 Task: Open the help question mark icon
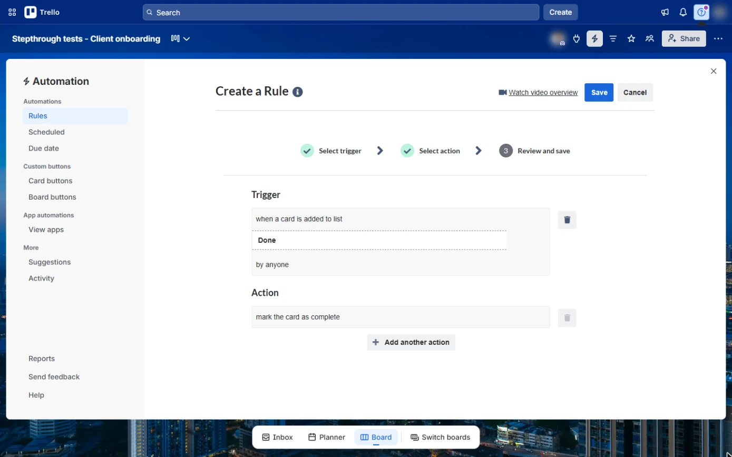point(701,12)
